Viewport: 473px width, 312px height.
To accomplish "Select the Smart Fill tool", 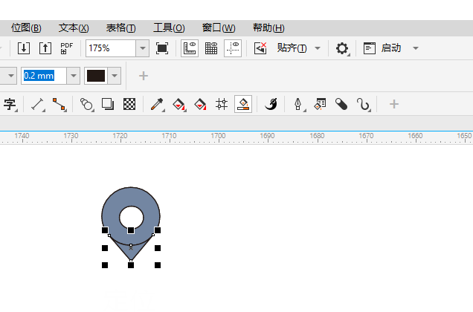I will [200, 104].
